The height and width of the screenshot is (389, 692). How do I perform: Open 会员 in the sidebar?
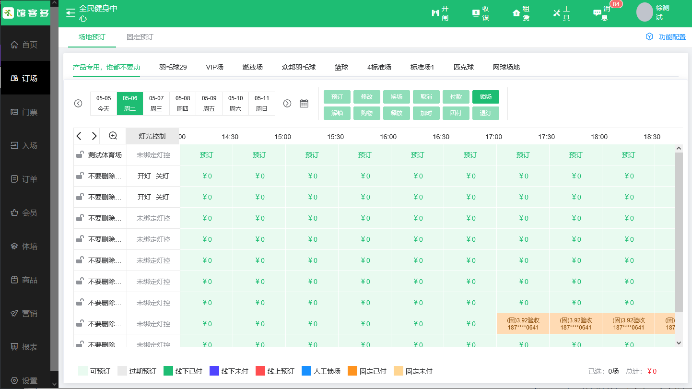25,212
